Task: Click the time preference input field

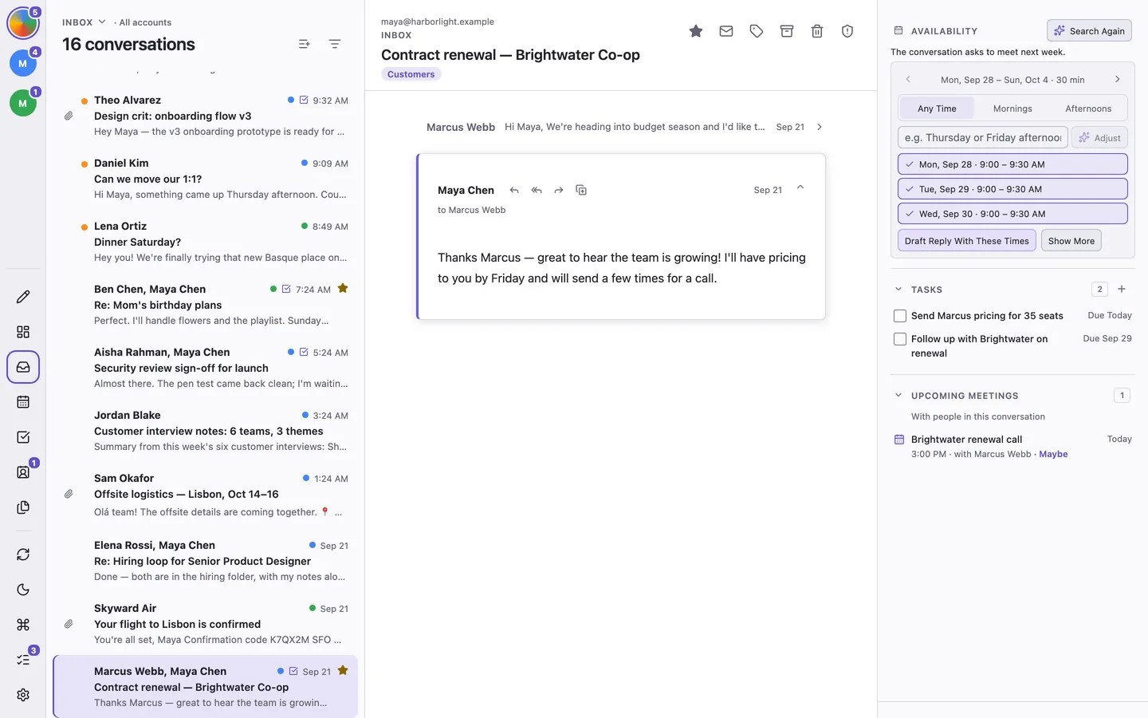Action: (x=983, y=138)
